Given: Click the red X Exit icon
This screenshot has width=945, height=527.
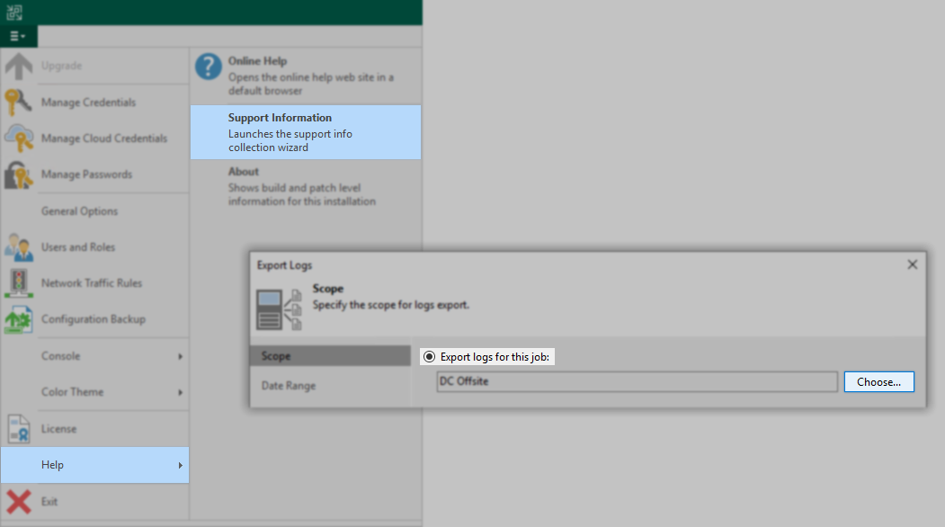Looking at the screenshot, I should (x=19, y=502).
